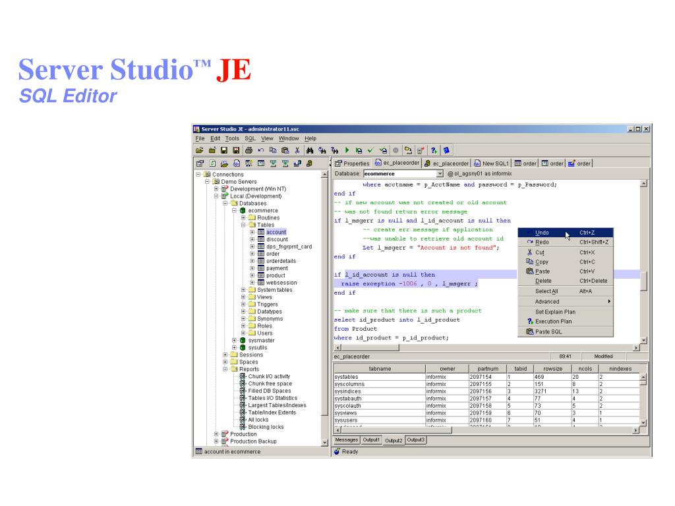Click the Run to output window icon
This screenshot has width=675, height=506.
359,151
